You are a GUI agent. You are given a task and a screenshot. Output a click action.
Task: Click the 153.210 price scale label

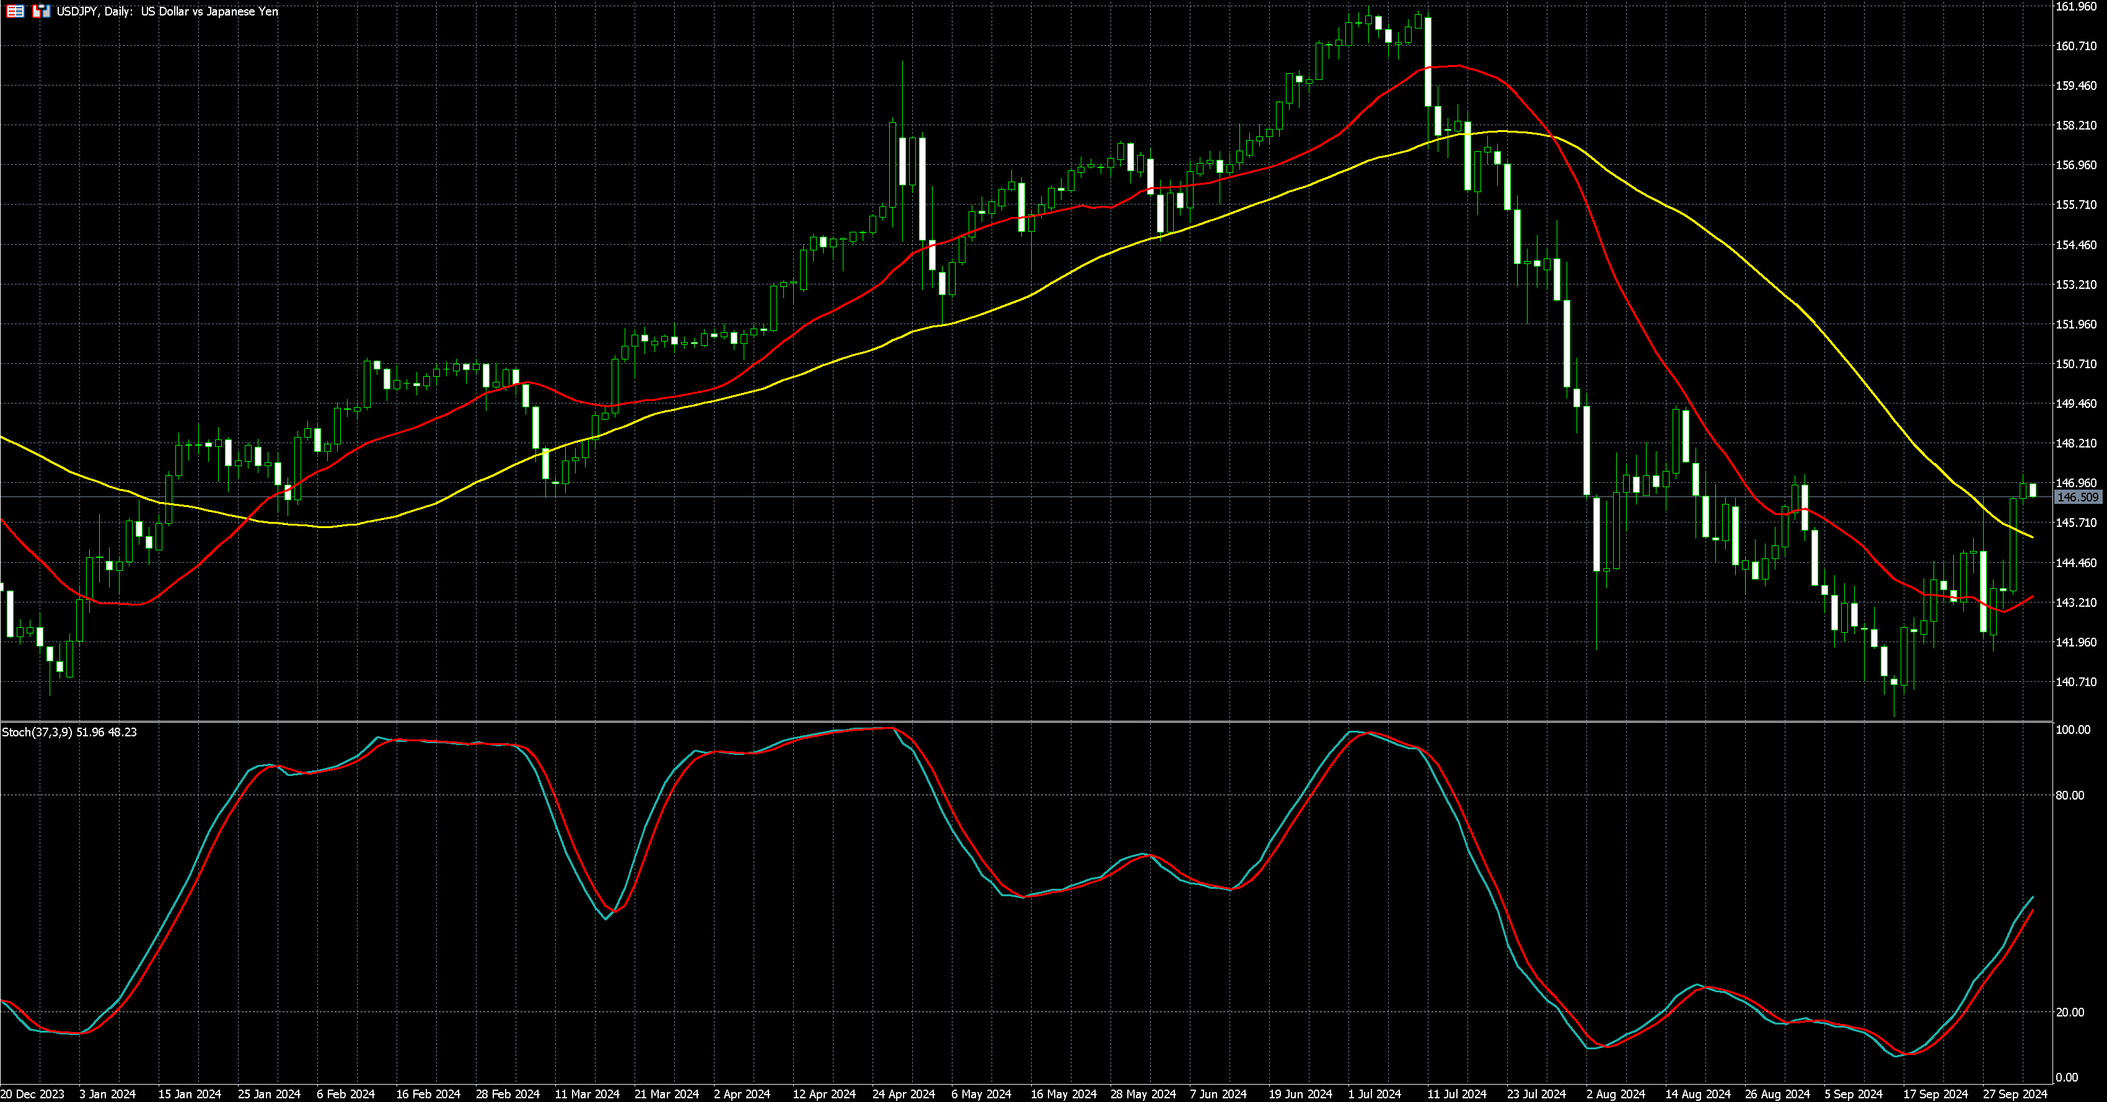pos(2075,284)
